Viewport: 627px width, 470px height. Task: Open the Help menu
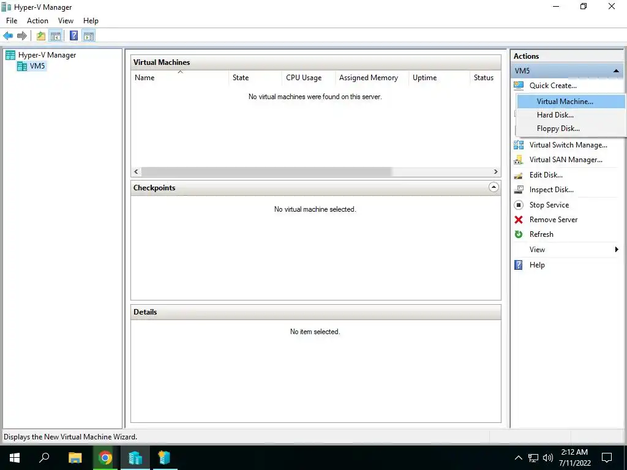coord(91,21)
